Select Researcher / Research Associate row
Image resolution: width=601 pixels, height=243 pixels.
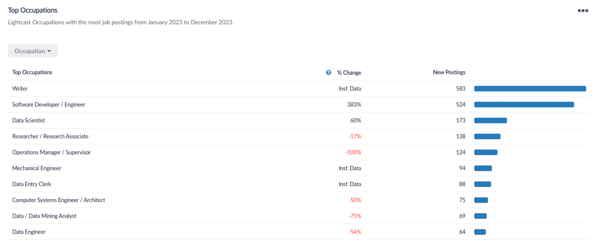(x=50, y=136)
